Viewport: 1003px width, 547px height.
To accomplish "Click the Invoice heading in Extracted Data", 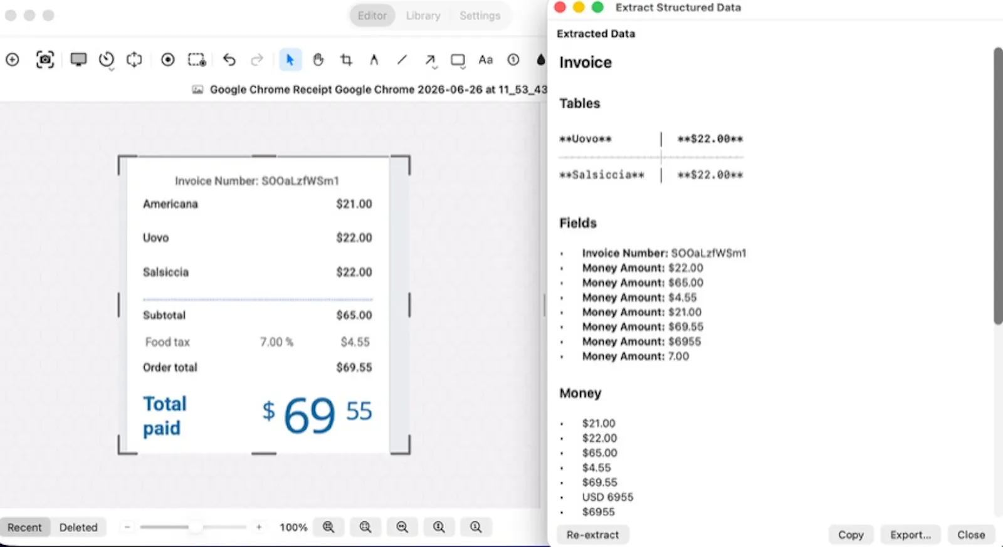I will click(586, 62).
